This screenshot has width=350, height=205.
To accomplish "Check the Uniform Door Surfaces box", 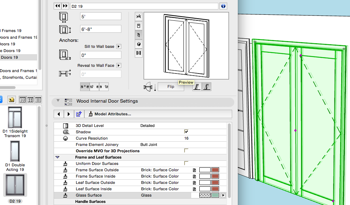I will tap(186, 163).
